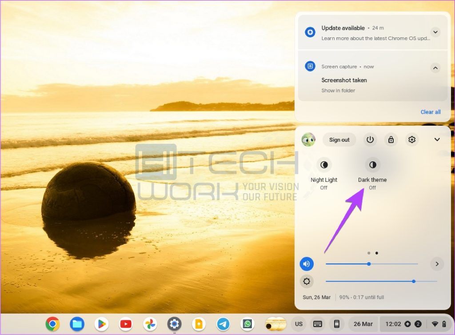Click the US input method indicator
This screenshot has height=335, width=455.
[x=299, y=324]
